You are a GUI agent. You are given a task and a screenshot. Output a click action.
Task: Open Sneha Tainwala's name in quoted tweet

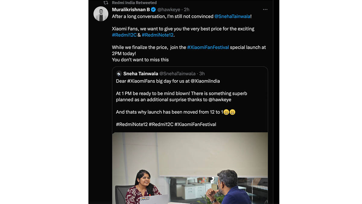point(141,74)
